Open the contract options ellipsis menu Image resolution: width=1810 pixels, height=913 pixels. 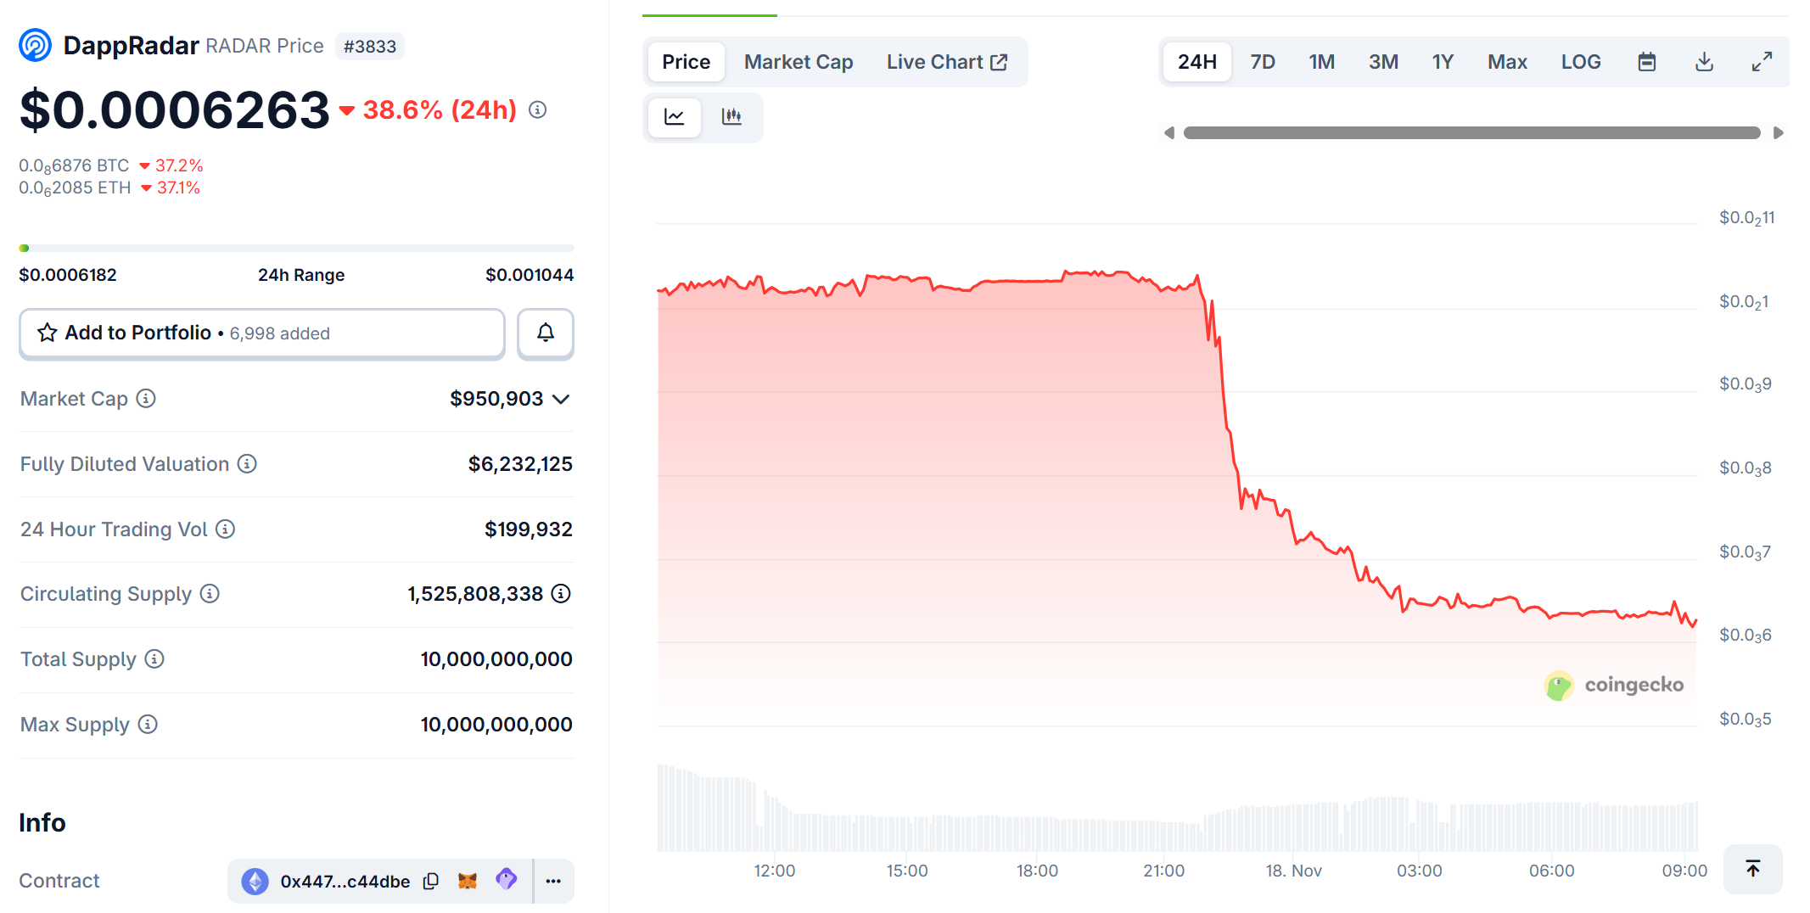click(x=553, y=881)
